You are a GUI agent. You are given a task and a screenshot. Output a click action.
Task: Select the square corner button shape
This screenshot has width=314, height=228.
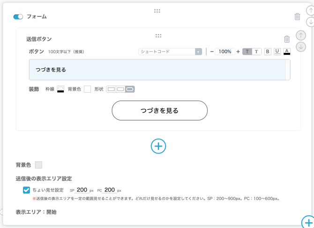coord(112,89)
